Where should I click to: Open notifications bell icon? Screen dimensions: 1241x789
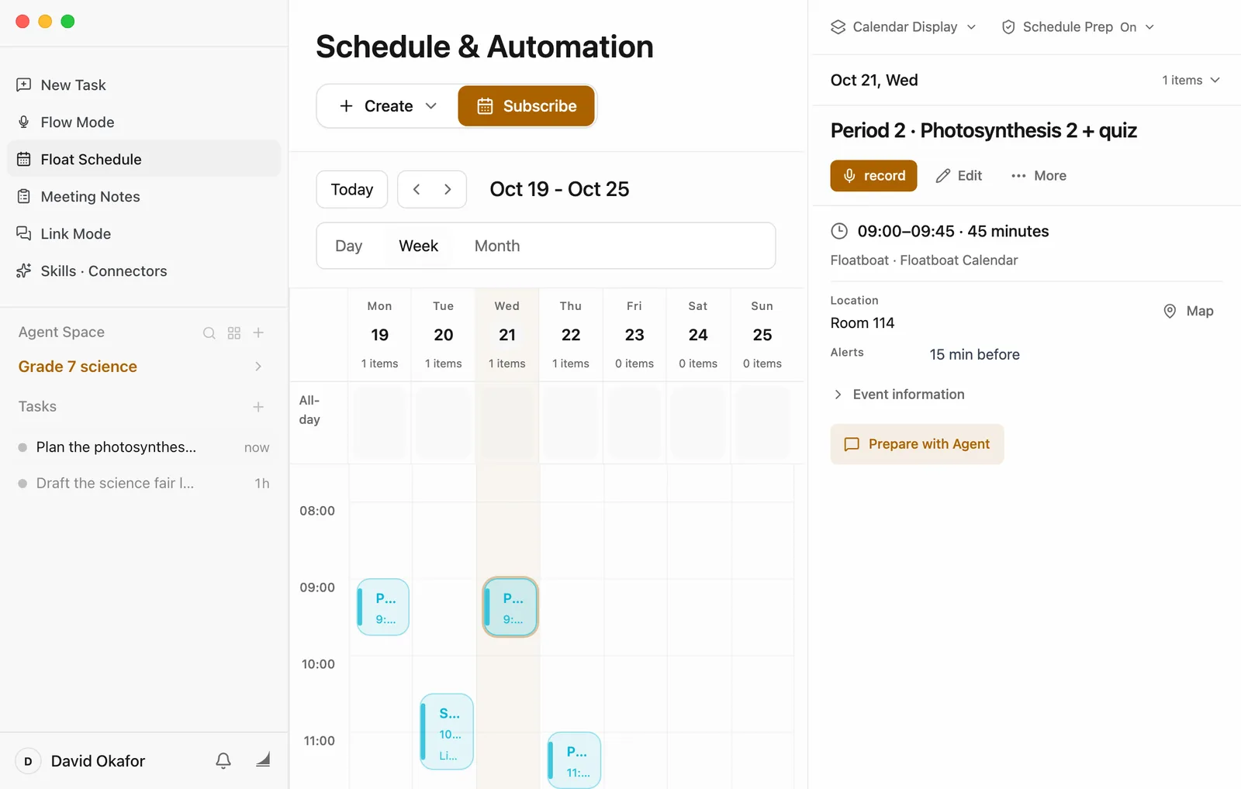point(223,761)
